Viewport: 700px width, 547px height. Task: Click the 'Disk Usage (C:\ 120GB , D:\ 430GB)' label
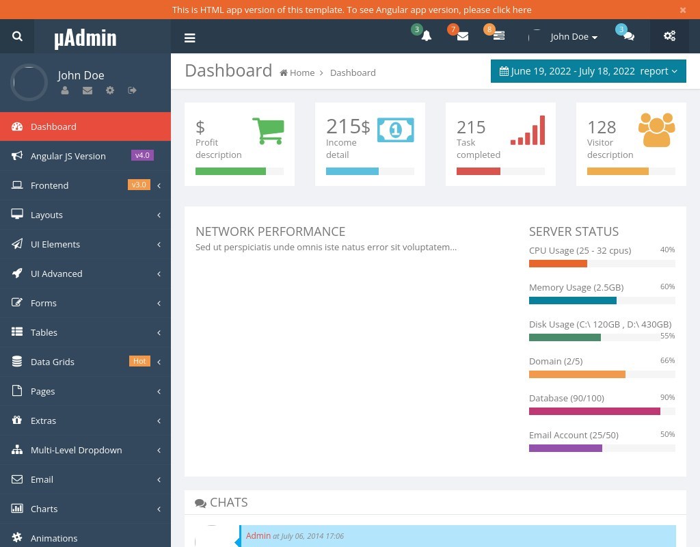[600, 325]
